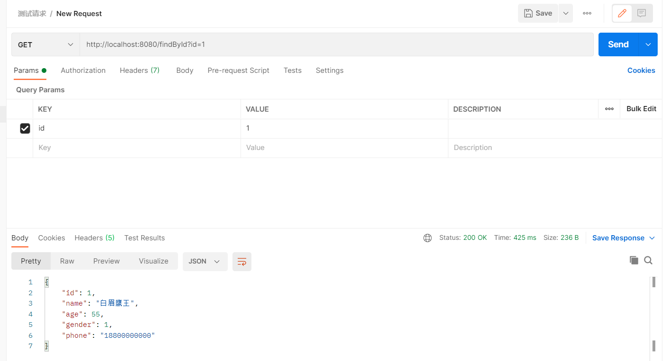Open search within the response body

point(648,260)
